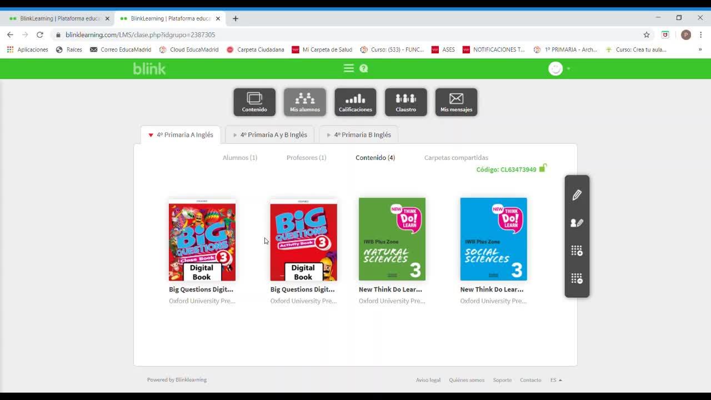Open the Mi Carpeta de Salud bookmark
This screenshot has height=400, width=711.
(322, 49)
